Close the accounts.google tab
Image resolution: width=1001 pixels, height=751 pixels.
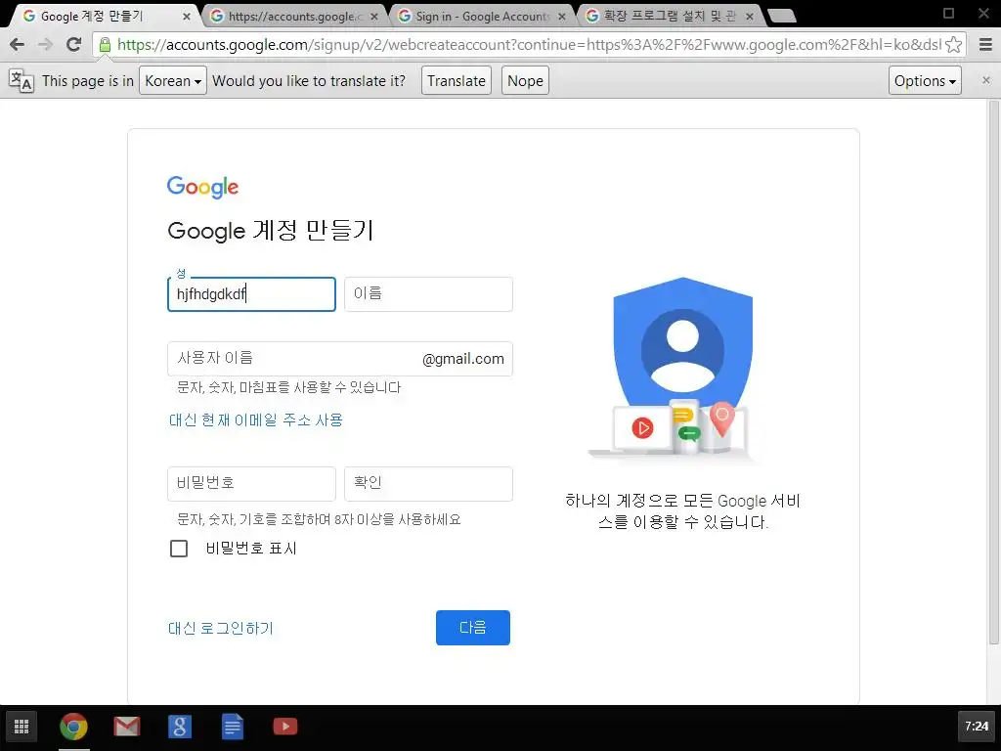(x=374, y=17)
